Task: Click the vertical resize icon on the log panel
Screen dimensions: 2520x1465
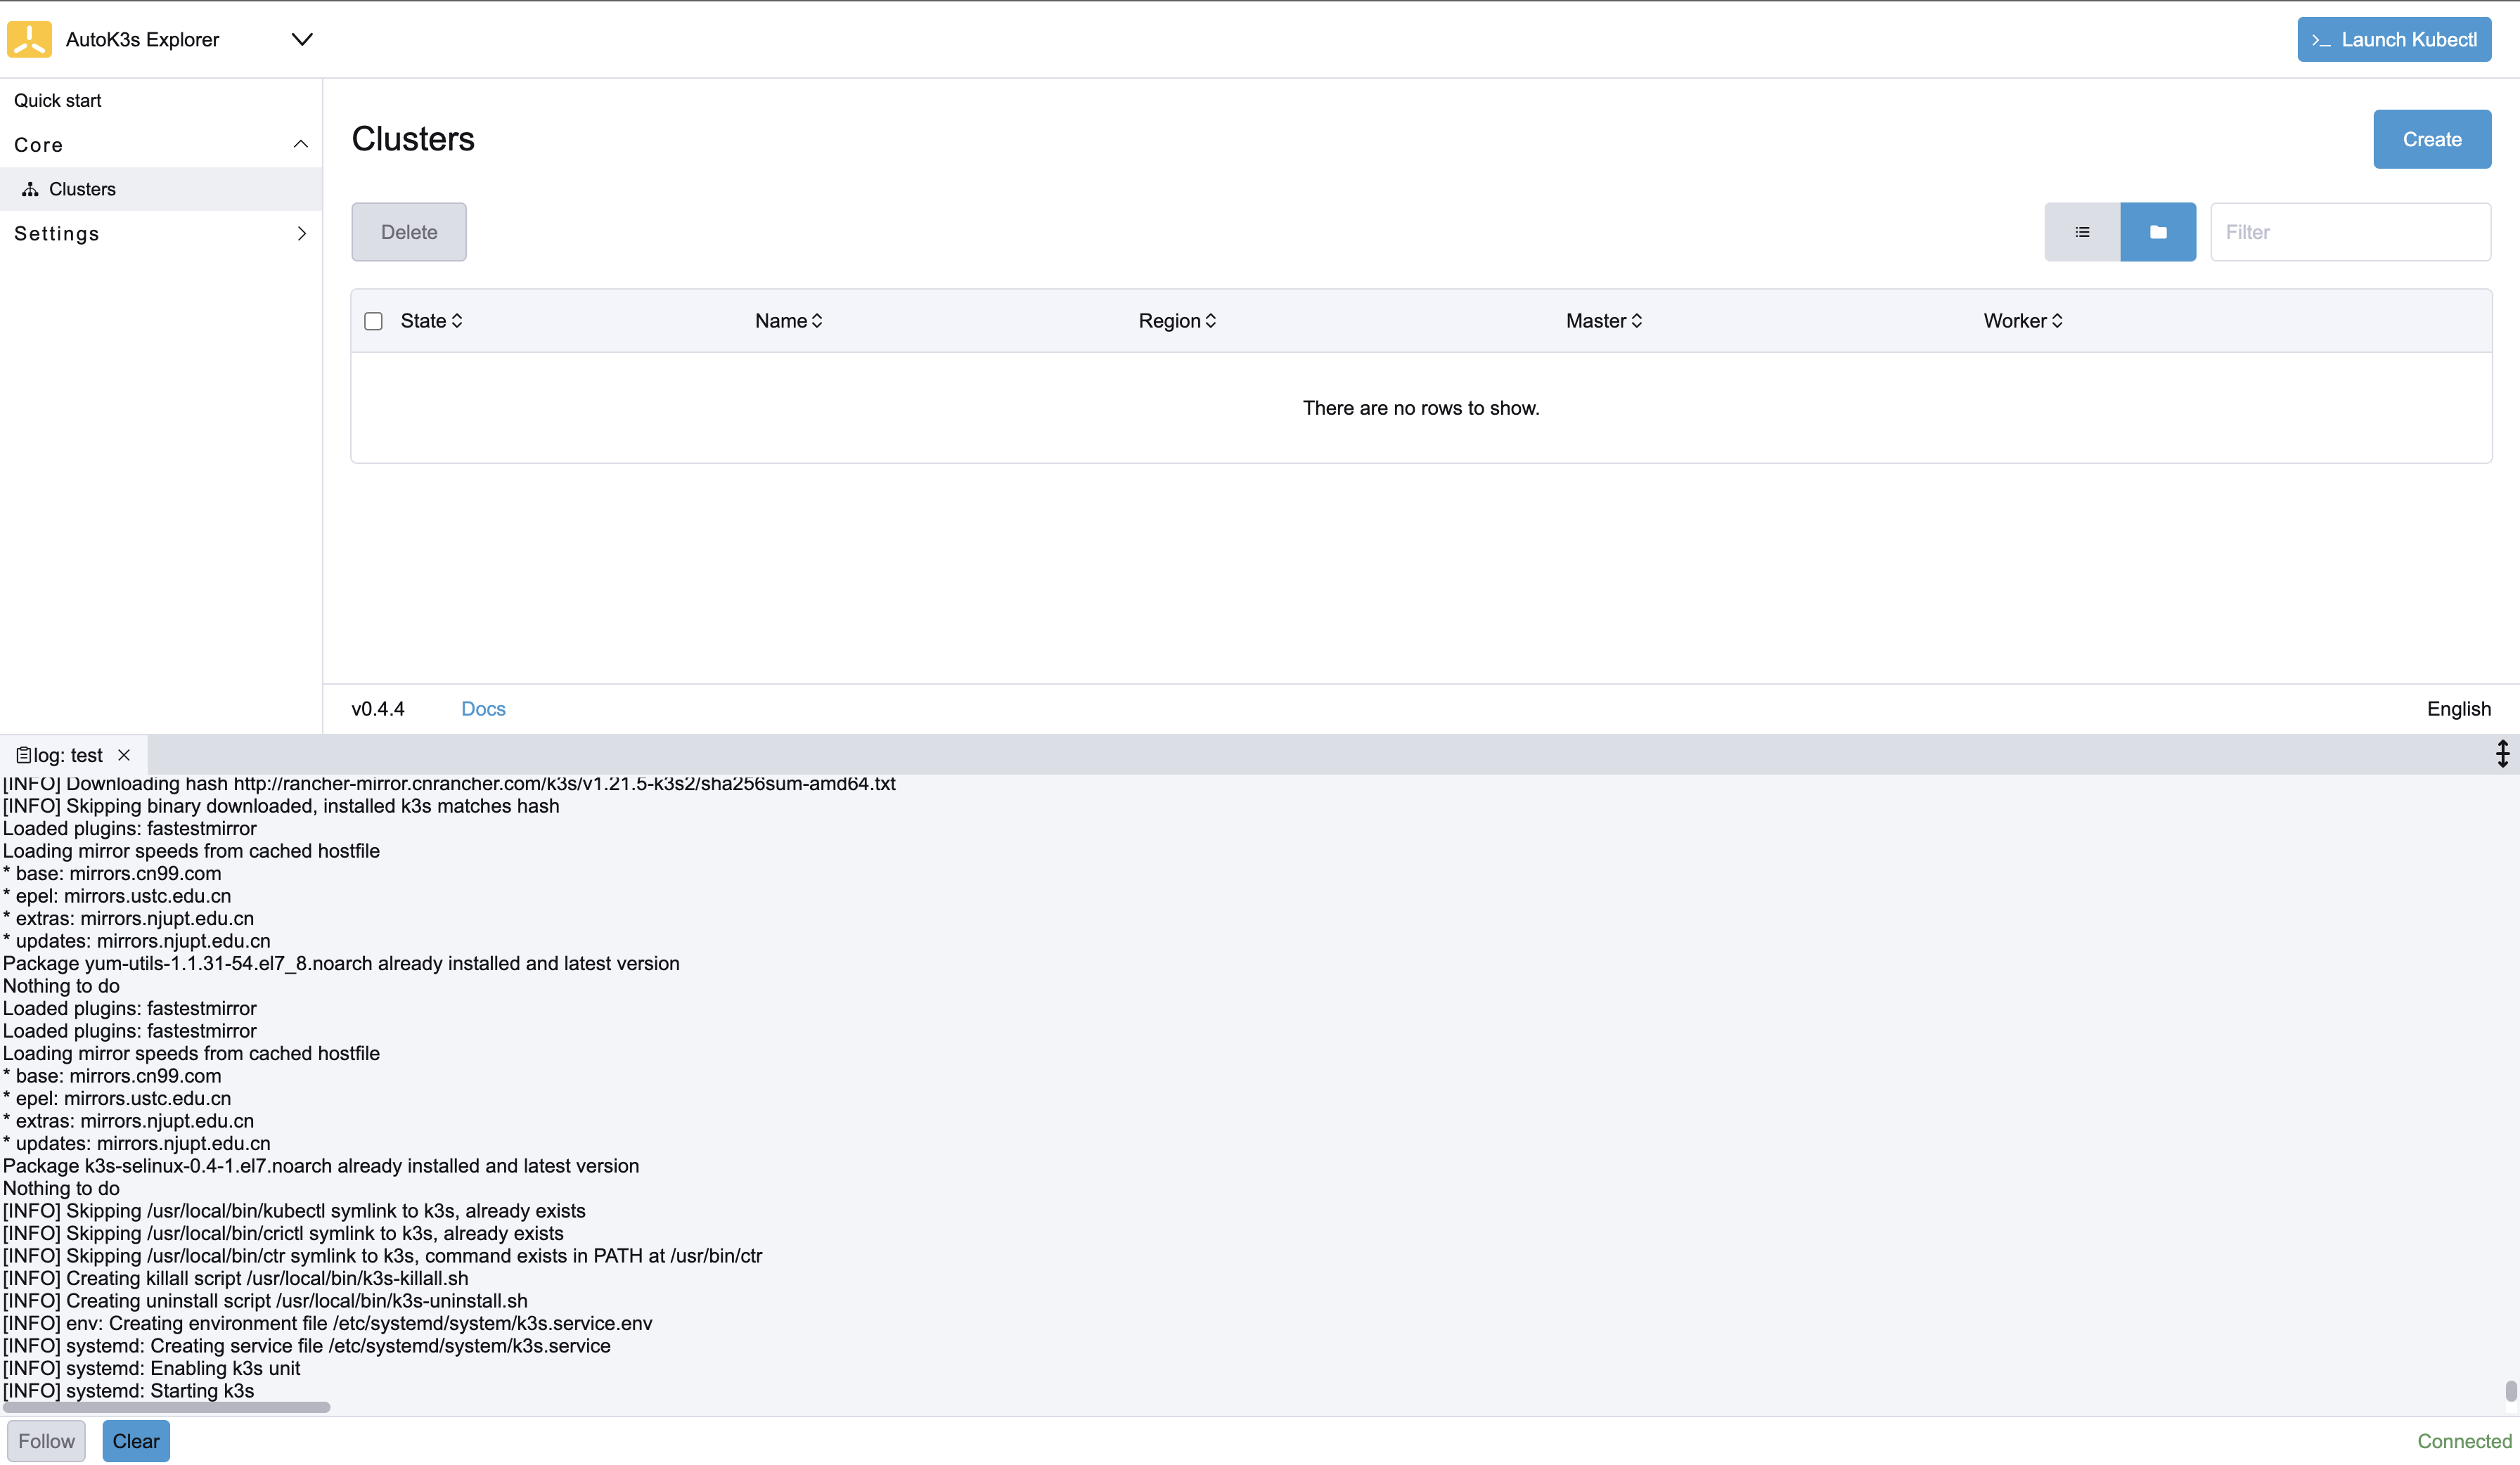Action: pos(2503,754)
